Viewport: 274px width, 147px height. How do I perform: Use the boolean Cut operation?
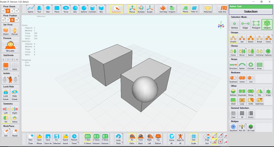point(251,79)
